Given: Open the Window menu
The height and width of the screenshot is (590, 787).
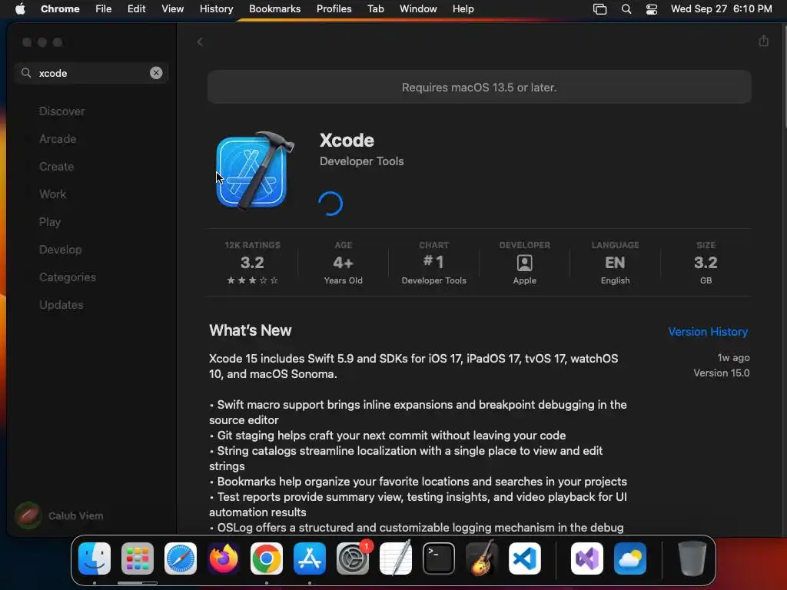Looking at the screenshot, I should click(x=418, y=9).
